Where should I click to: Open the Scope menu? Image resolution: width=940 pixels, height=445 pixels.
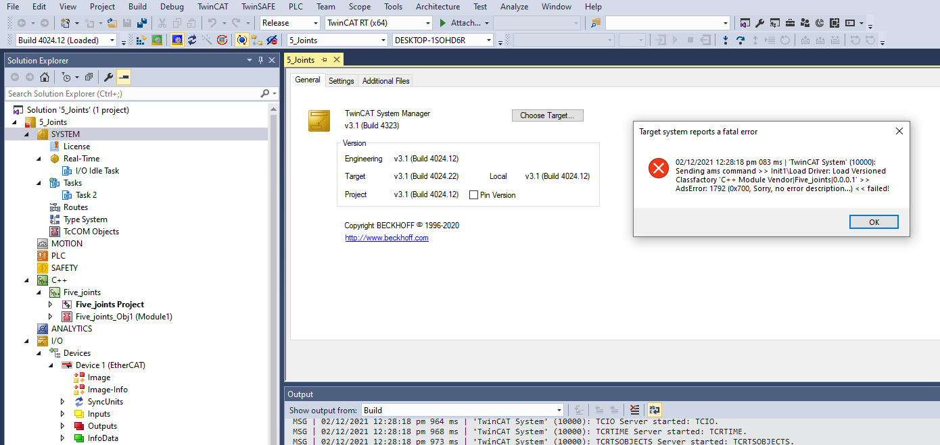pos(359,6)
